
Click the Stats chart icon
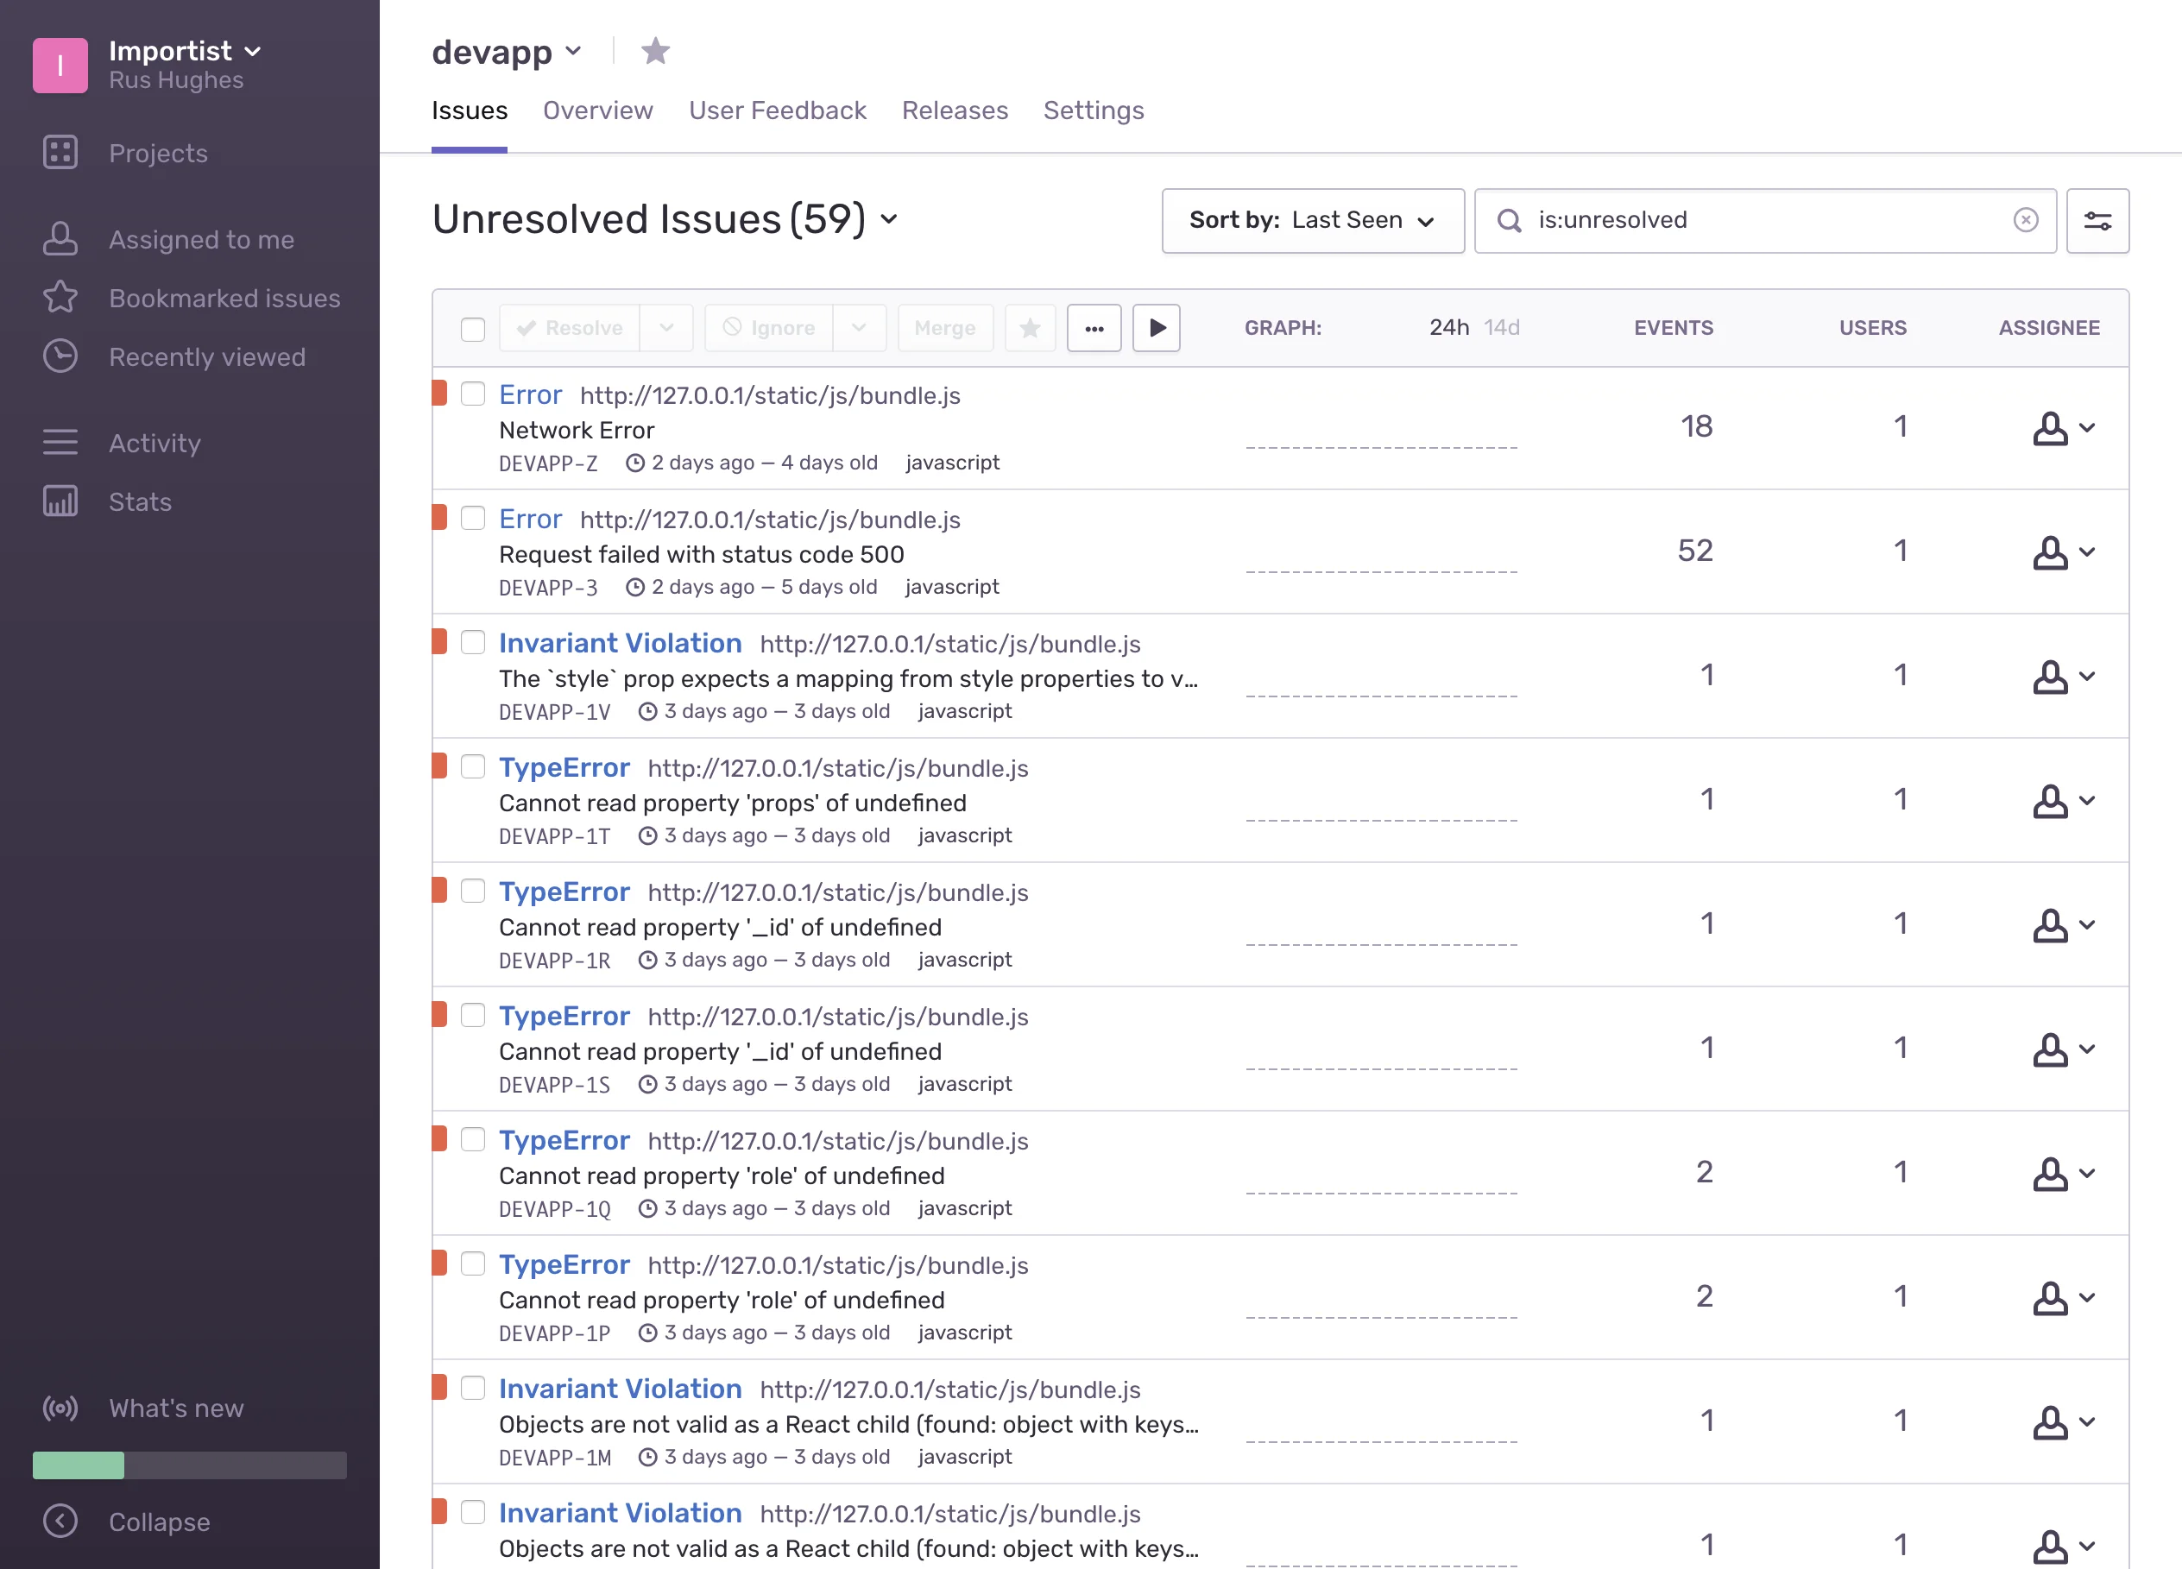point(60,501)
